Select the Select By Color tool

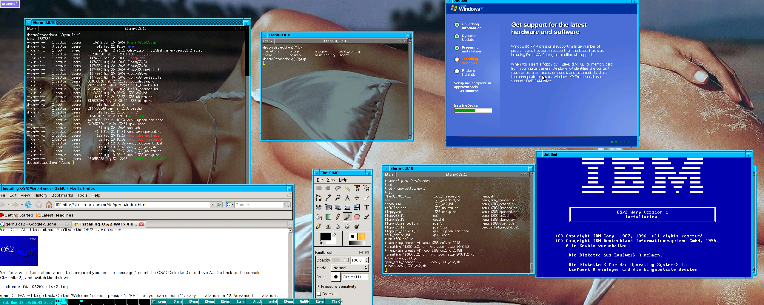point(357,188)
